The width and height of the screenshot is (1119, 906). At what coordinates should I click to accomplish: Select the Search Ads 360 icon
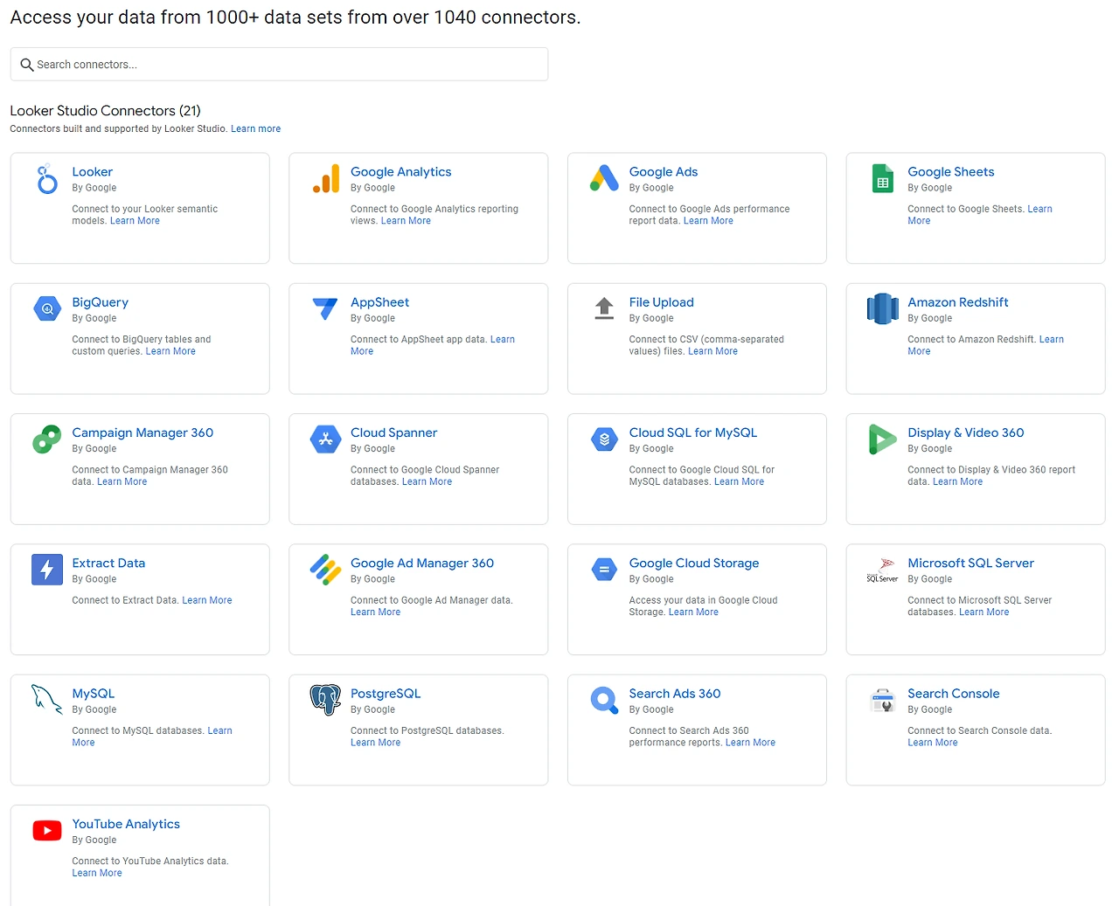[x=604, y=700]
